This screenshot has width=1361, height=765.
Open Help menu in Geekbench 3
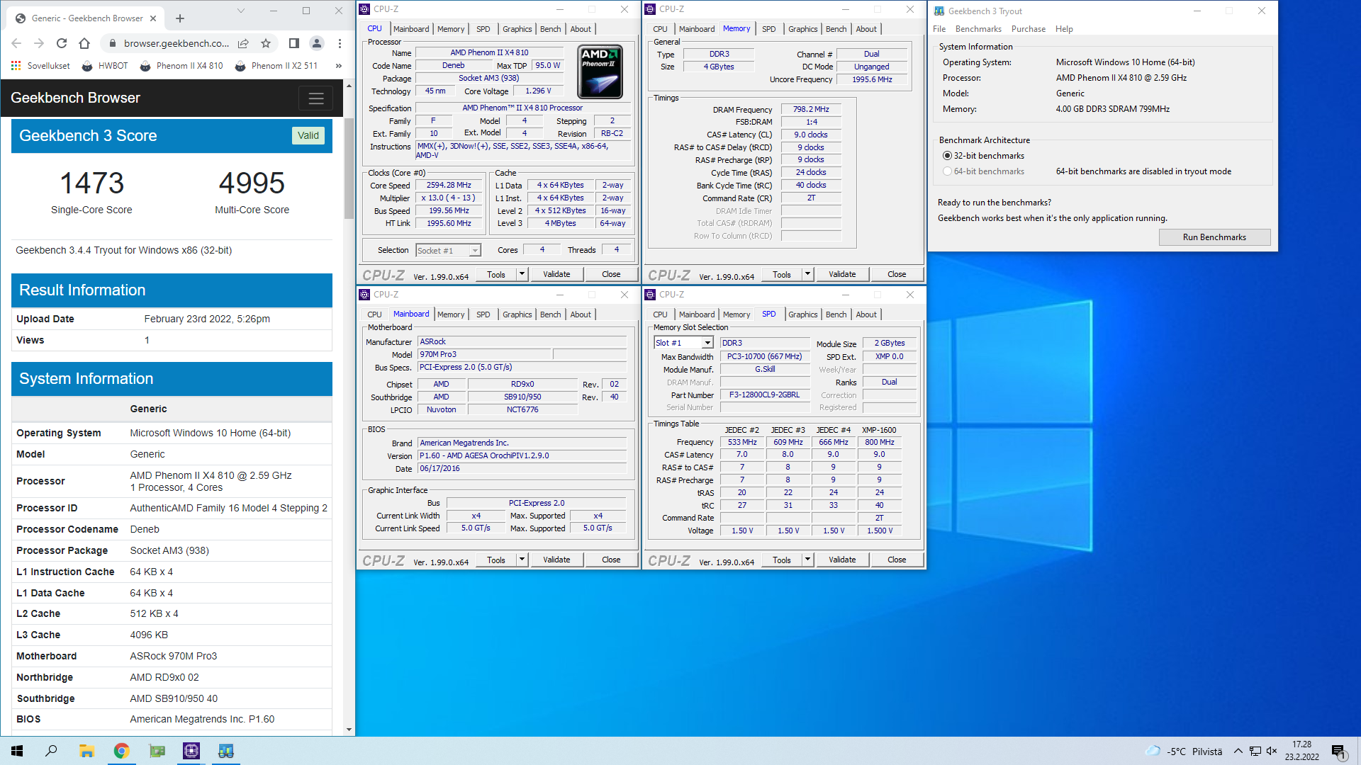click(1064, 29)
